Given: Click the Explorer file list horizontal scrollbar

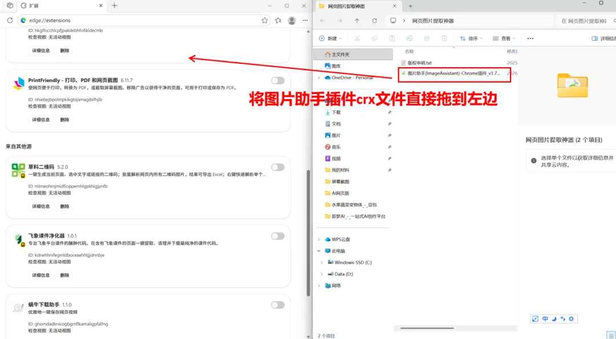Looking at the screenshot, I should tap(427, 328).
